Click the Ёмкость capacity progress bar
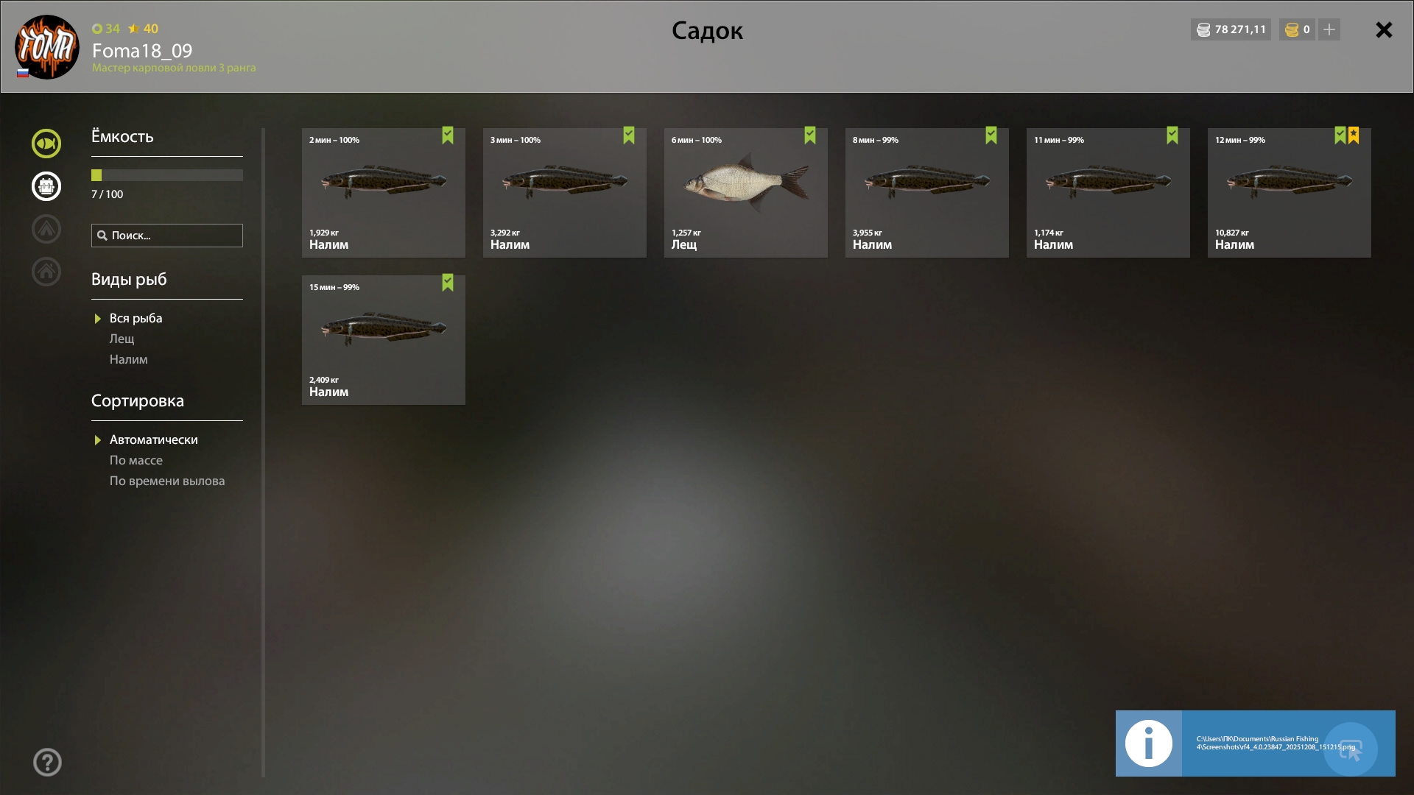1414x795 pixels. click(167, 175)
